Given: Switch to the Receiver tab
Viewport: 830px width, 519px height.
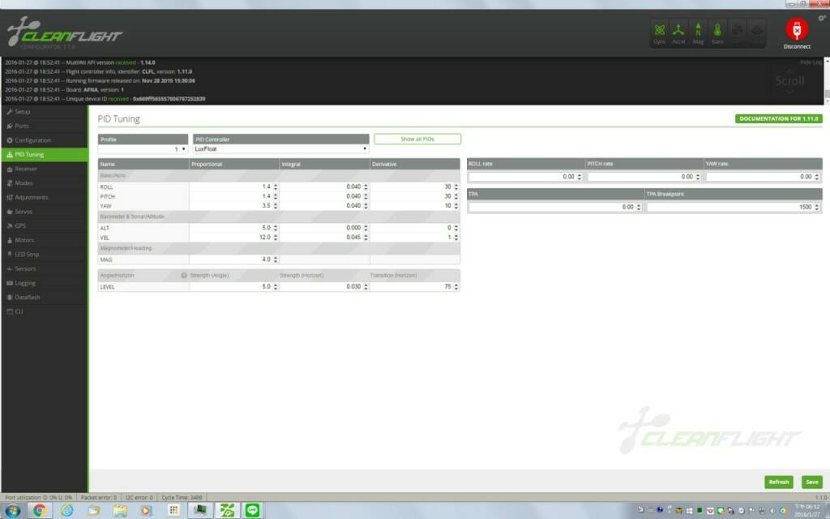Looking at the screenshot, I should point(45,169).
